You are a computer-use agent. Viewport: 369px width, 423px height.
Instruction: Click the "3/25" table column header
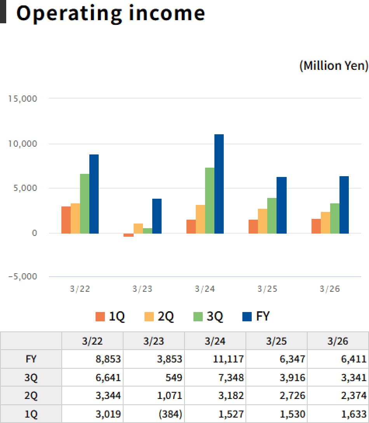click(x=277, y=341)
